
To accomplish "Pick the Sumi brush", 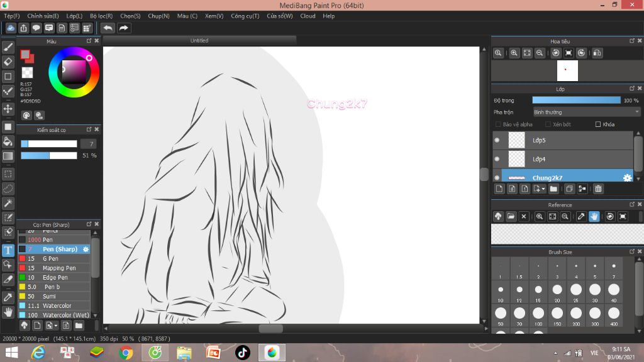I will [x=54, y=297].
